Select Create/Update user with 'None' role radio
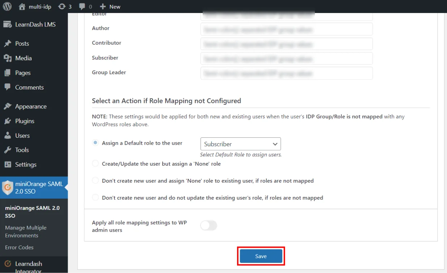Screen dimensions: 447x273 click(95, 164)
